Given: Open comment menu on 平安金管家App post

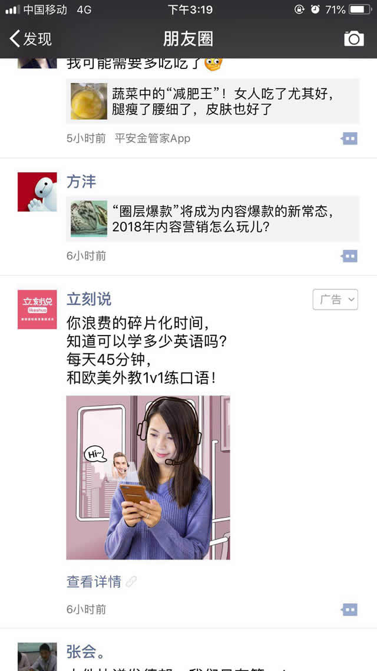Looking at the screenshot, I should click(x=349, y=139).
